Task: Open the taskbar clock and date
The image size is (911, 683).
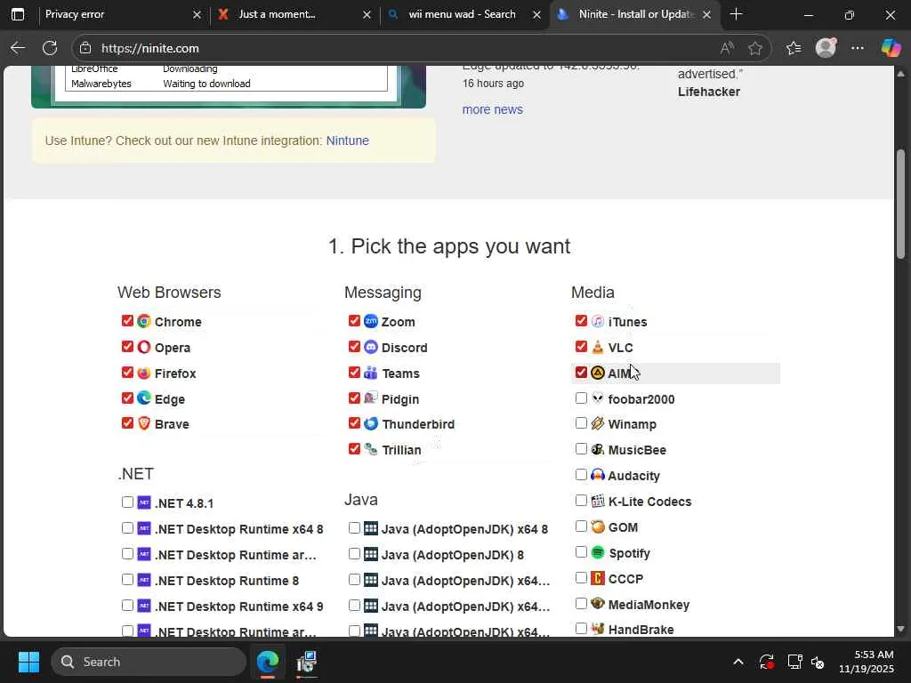Action: coord(867,662)
